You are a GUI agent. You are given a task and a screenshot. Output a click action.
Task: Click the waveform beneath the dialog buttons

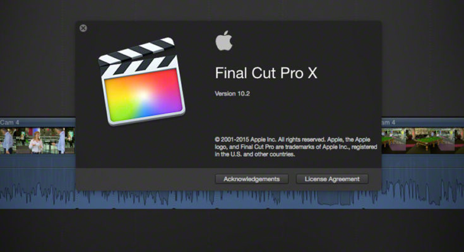click(292, 199)
